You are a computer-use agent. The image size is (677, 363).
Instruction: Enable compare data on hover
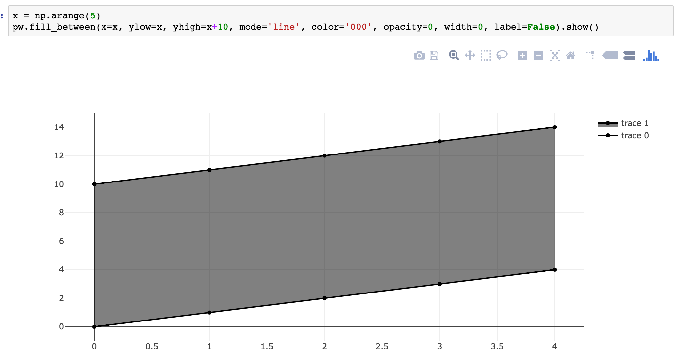[629, 55]
